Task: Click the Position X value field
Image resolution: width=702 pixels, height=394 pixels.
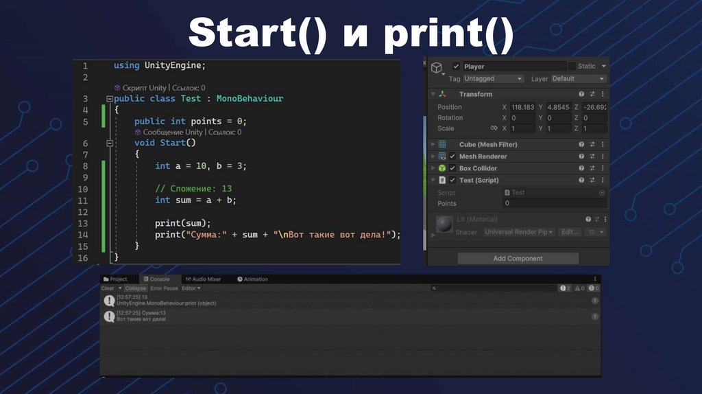Action: (x=522, y=107)
